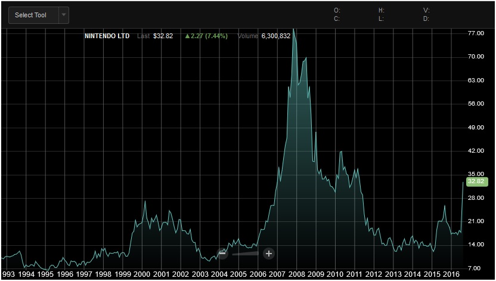The image size is (496, 281).
Task: Select the 2000 label on the time axis
Action: [x=142, y=274]
